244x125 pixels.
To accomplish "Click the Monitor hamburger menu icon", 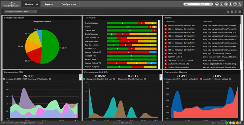I will [x=37, y=4].
